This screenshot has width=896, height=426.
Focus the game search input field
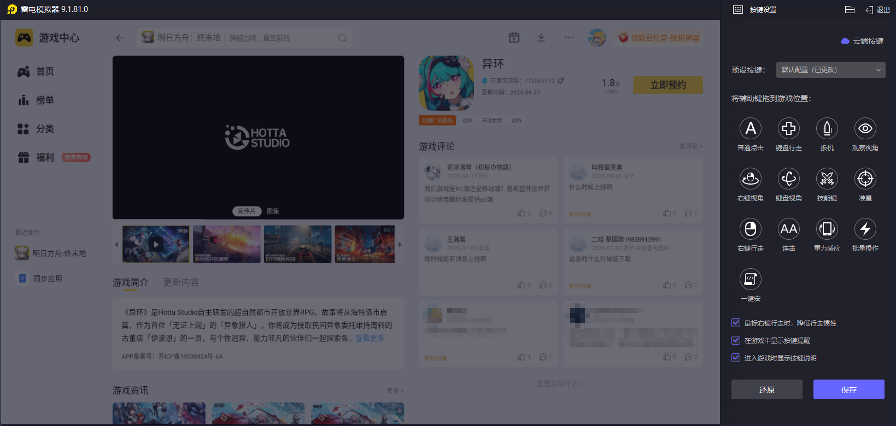(244, 38)
